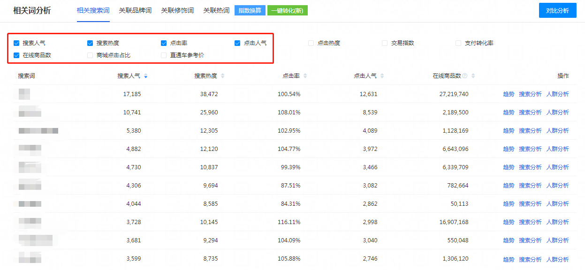This screenshot has width=585, height=270.
Task: Click the 搜索热度 sort arrows icon
Action: point(222,76)
